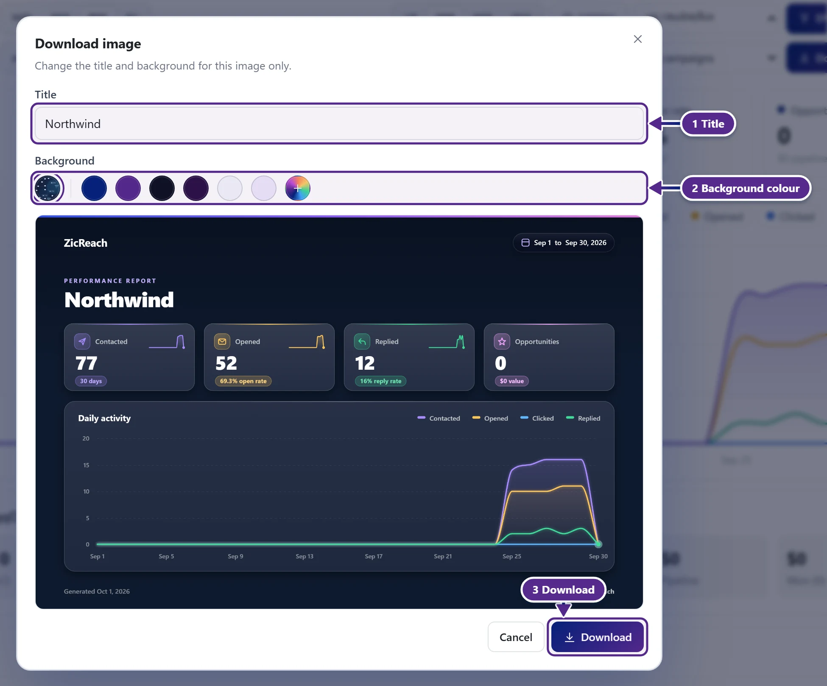
Task: Click the Replied legend entry in Daily activity
Action: (584, 418)
